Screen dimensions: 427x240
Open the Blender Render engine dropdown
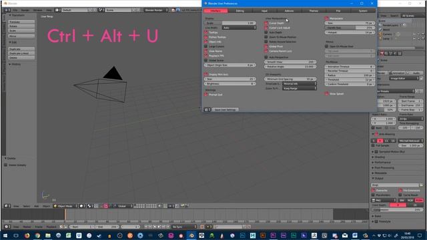[156, 10]
